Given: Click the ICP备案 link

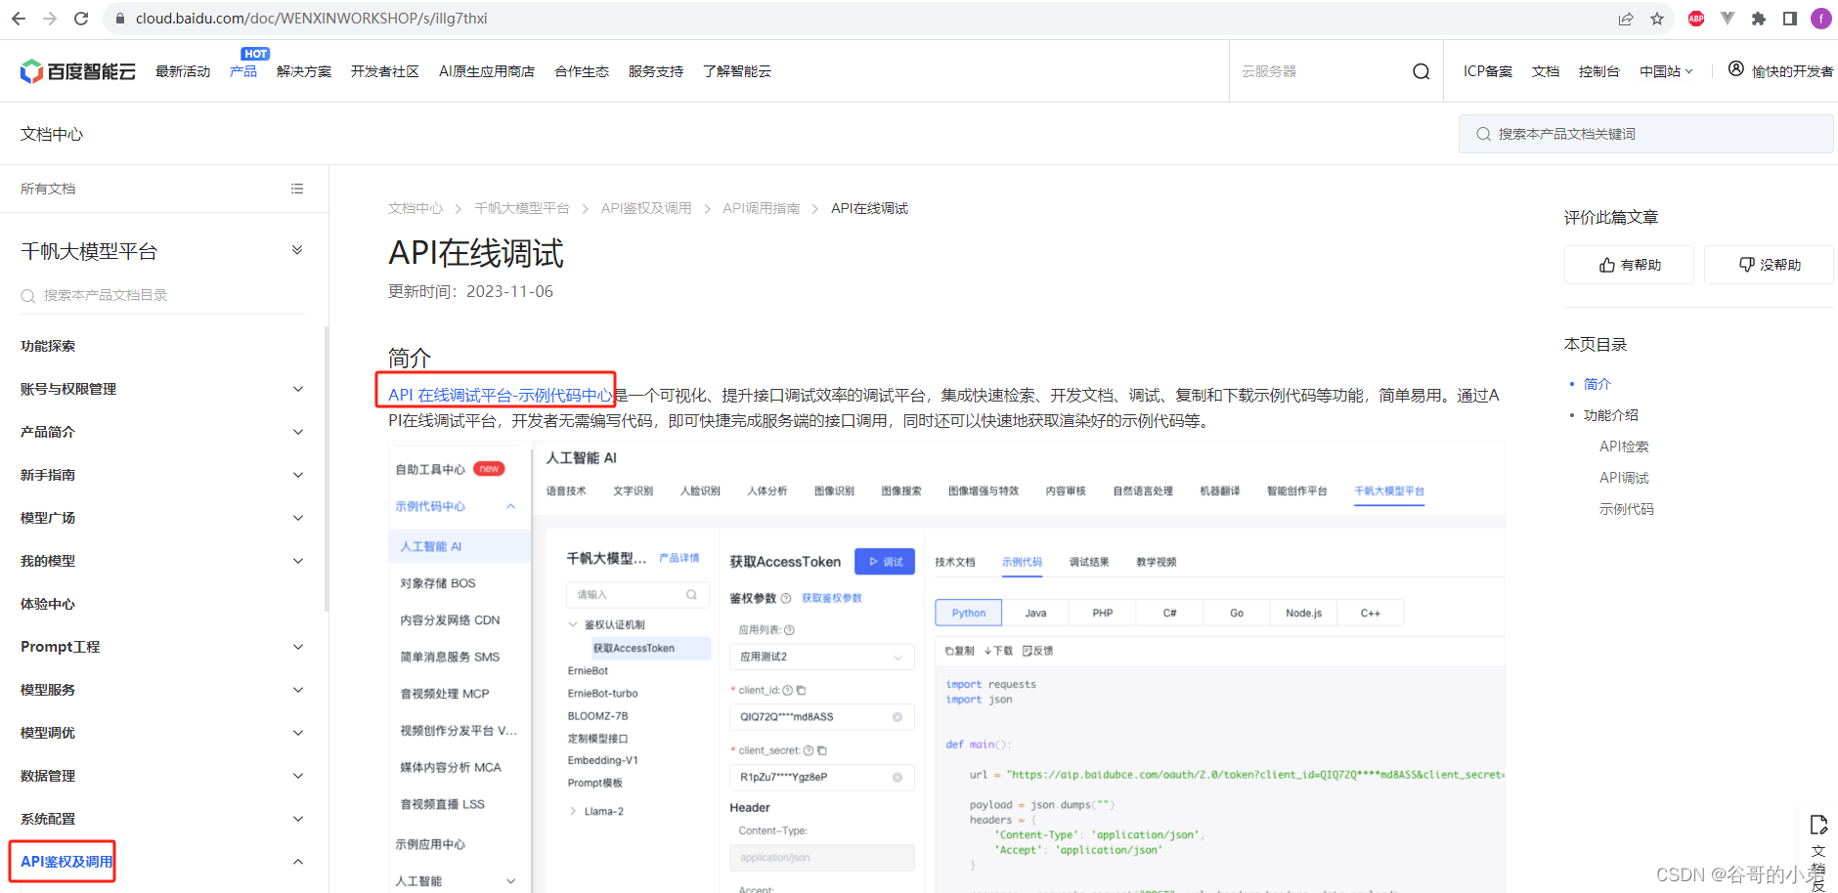Looking at the screenshot, I should (x=1488, y=71).
